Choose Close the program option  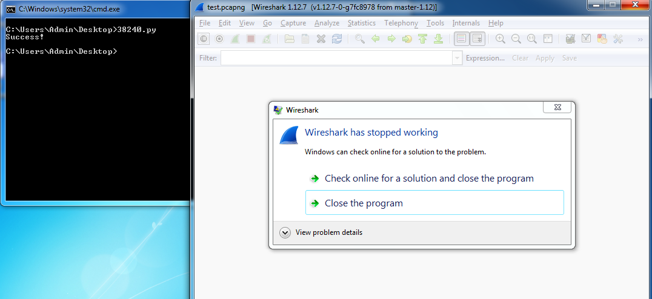coord(434,203)
